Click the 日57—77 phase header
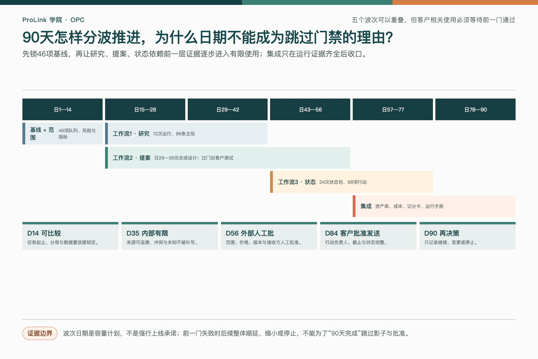538x359 pixels. pos(393,109)
